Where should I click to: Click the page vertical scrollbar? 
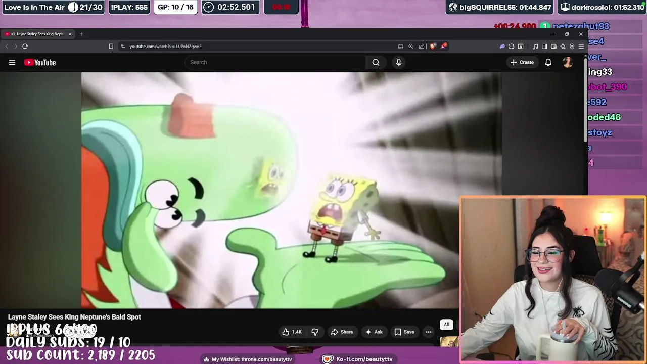pyautogui.click(x=585, y=101)
